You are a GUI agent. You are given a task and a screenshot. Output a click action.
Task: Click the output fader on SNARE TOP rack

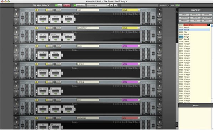153,36
